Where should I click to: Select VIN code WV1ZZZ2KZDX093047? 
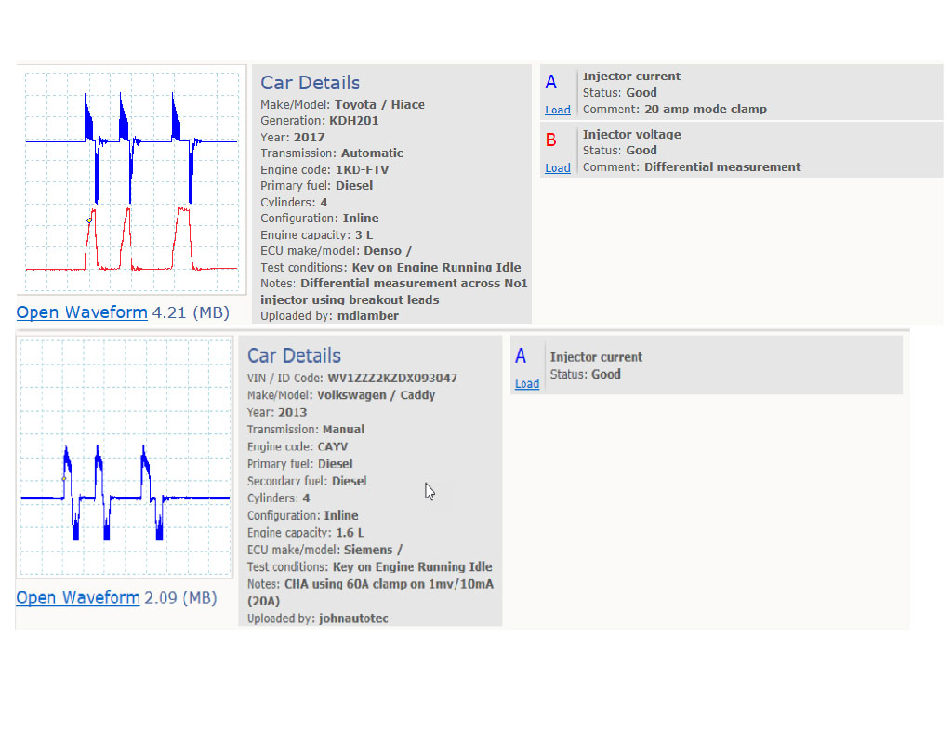(x=392, y=378)
